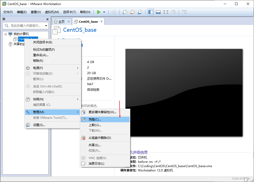Open the 查看(V) menu
The height and width of the screenshot is (182, 254).
tap(36, 12)
